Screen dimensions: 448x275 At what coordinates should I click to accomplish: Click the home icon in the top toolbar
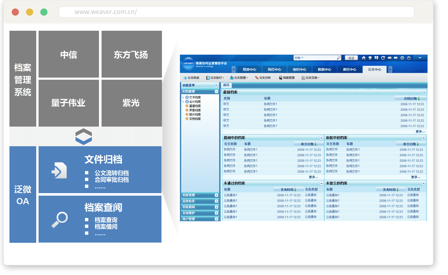(x=363, y=58)
